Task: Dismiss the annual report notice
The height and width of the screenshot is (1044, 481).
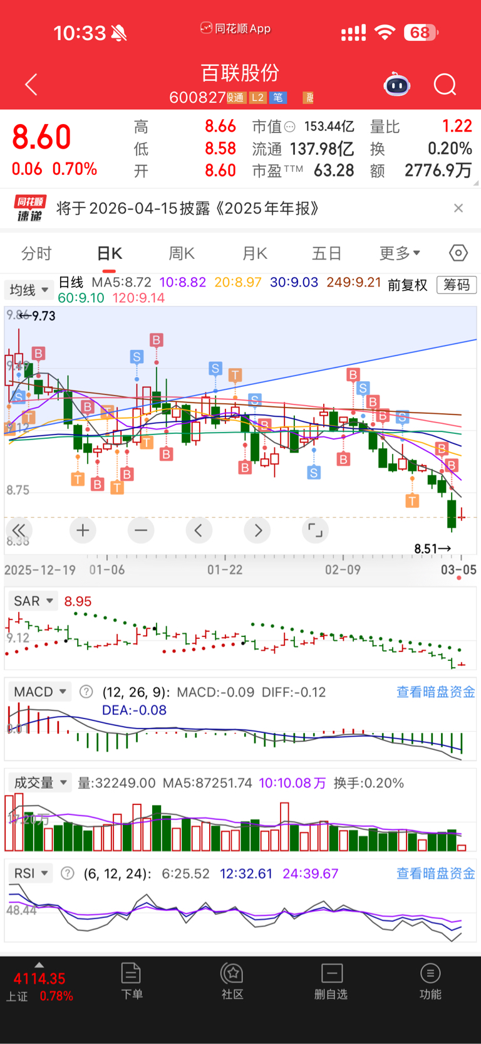Action: 458,208
